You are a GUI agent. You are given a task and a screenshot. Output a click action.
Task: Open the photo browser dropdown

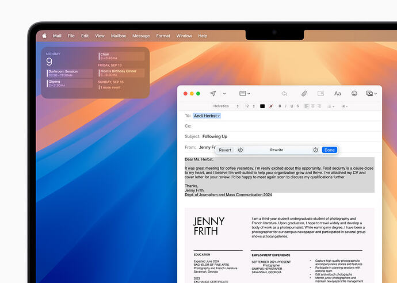372,93
